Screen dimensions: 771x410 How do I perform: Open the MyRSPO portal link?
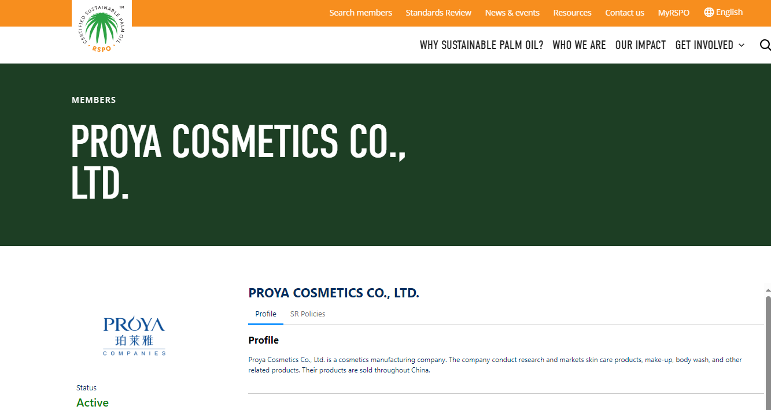tap(673, 13)
